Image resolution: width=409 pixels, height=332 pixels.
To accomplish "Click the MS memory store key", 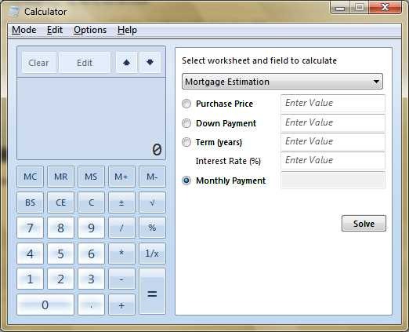I will [91, 177].
